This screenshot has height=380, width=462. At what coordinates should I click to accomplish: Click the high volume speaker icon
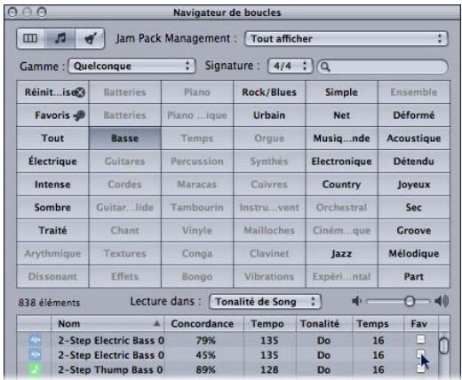[x=442, y=301]
